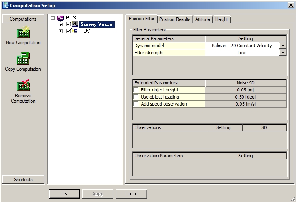Uncheck the Survey Vessel checkbox
The image size is (296, 202).
pos(69,24)
